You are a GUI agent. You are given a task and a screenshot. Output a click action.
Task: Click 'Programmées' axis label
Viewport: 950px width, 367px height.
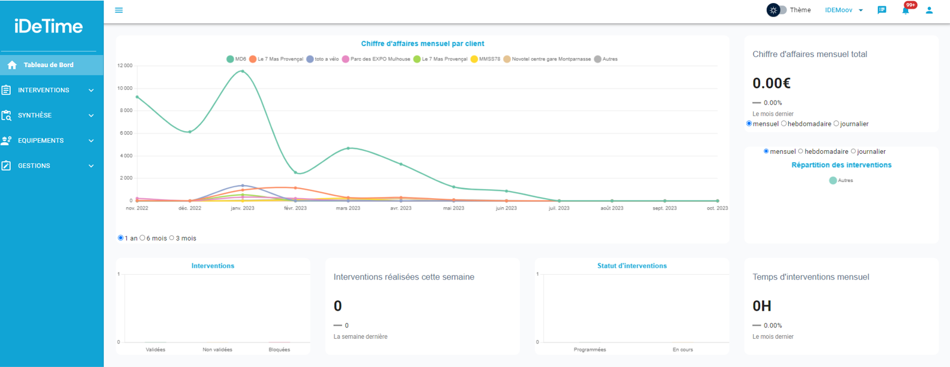coord(590,350)
